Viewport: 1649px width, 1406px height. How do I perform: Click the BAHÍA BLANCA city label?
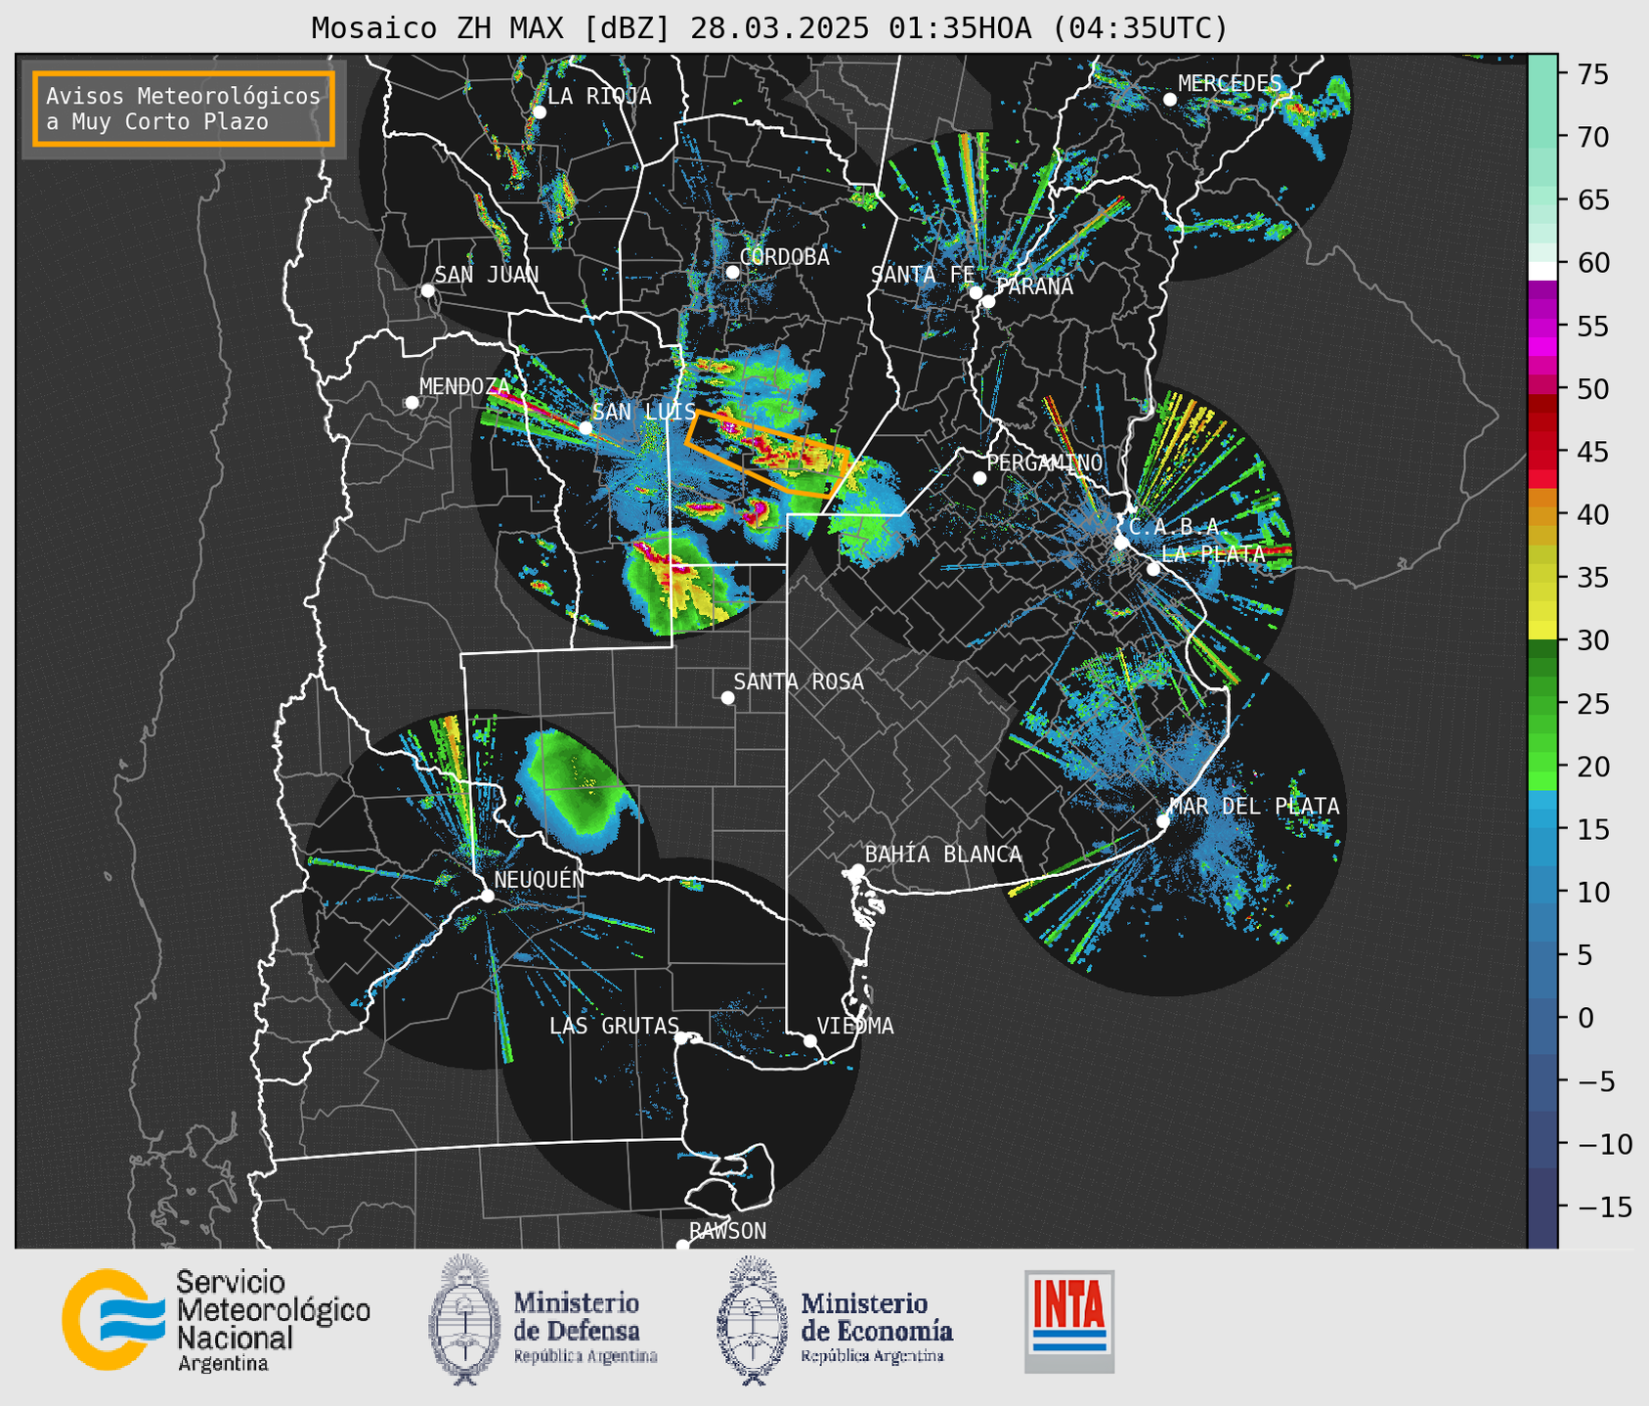(943, 855)
